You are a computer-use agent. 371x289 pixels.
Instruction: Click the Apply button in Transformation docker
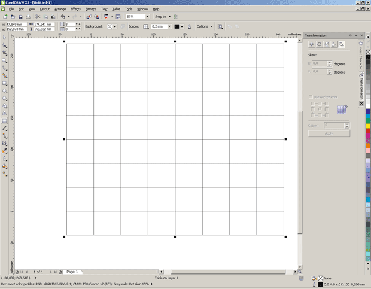[x=329, y=133]
